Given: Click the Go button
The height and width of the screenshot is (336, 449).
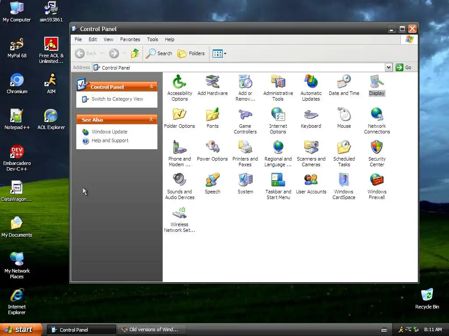Looking at the screenshot, I should pyautogui.click(x=403, y=67).
